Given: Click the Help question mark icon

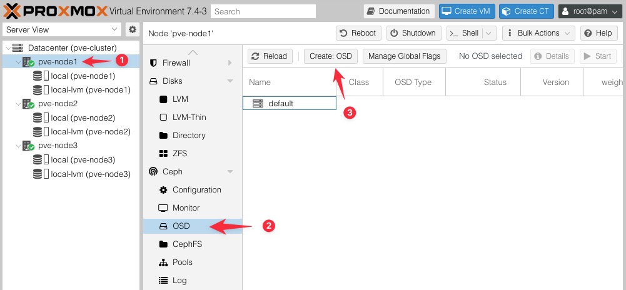Looking at the screenshot, I should point(588,33).
